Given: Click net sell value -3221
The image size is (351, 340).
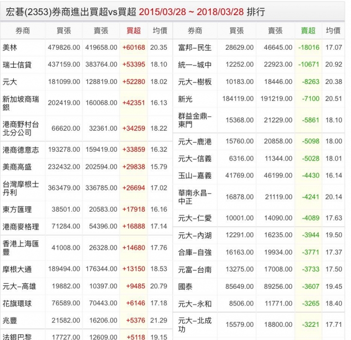Looking at the screenshot, I should tap(311, 324).
